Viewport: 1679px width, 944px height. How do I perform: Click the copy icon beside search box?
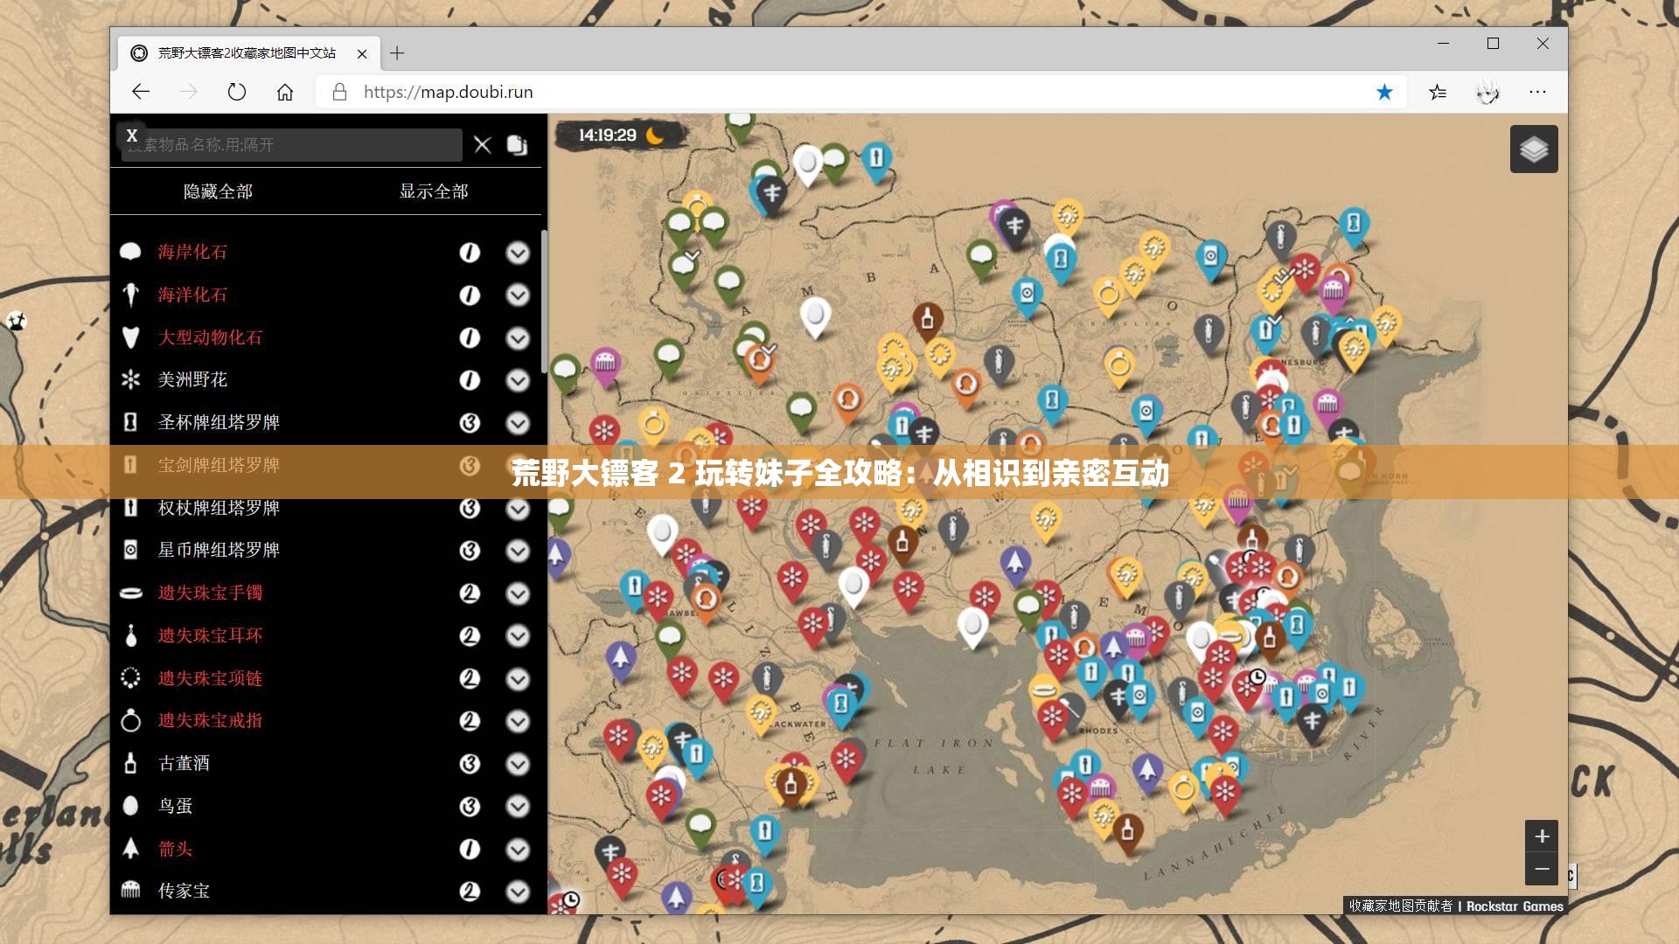(517, 145)
